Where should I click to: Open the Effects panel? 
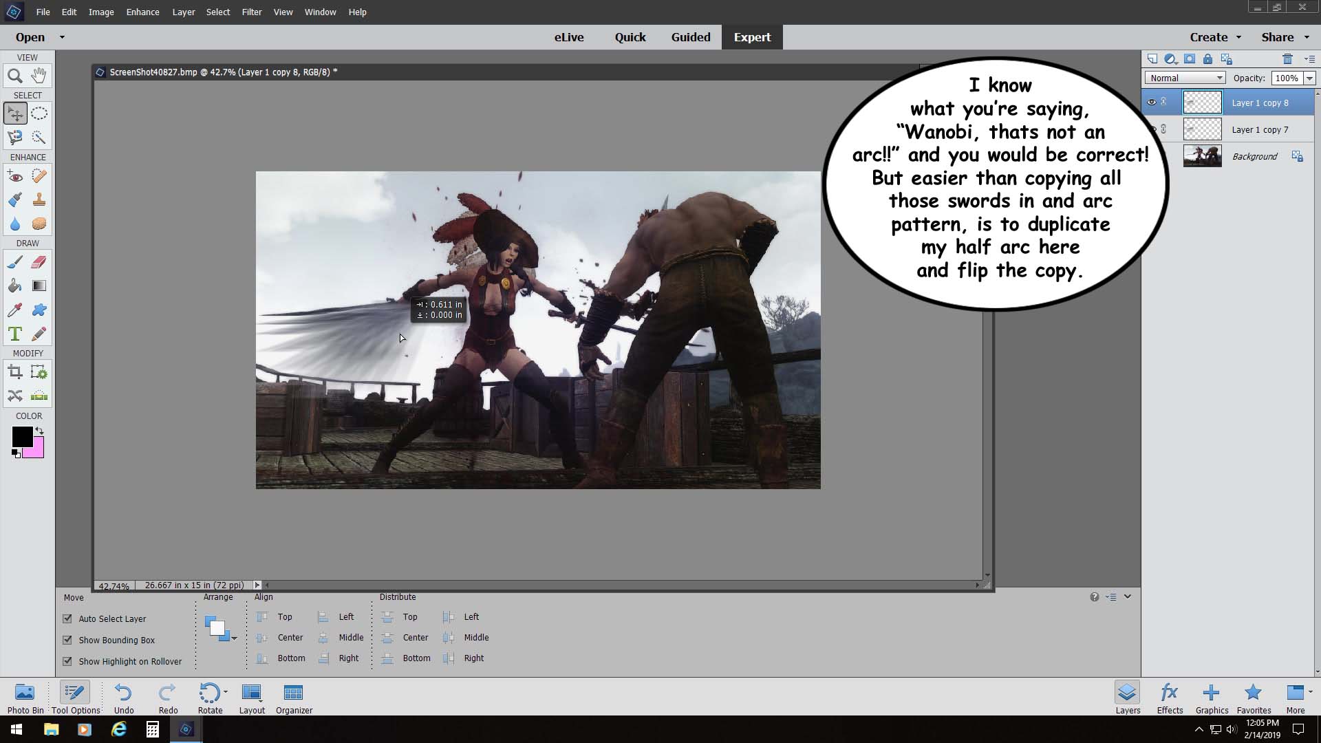(1170, 698)
